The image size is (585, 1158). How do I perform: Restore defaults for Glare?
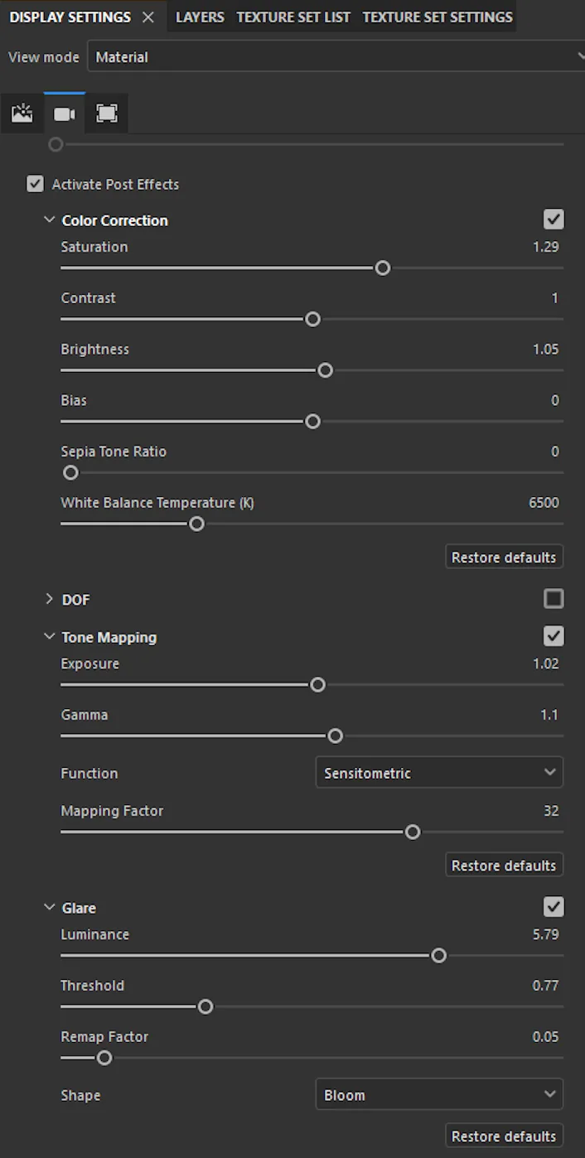coord(504,1136)
